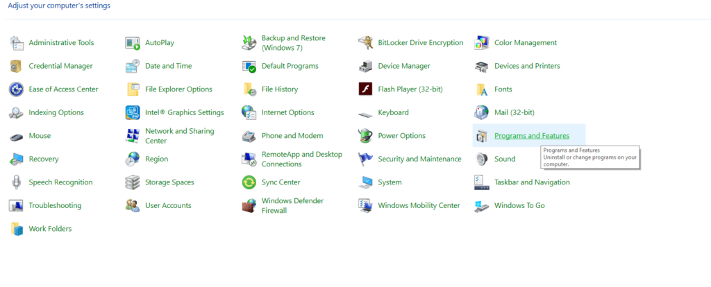Open the Ease of Access Center icon
Image resolution: width=711 pixels, height=287 pixels.
coord(17,89)
